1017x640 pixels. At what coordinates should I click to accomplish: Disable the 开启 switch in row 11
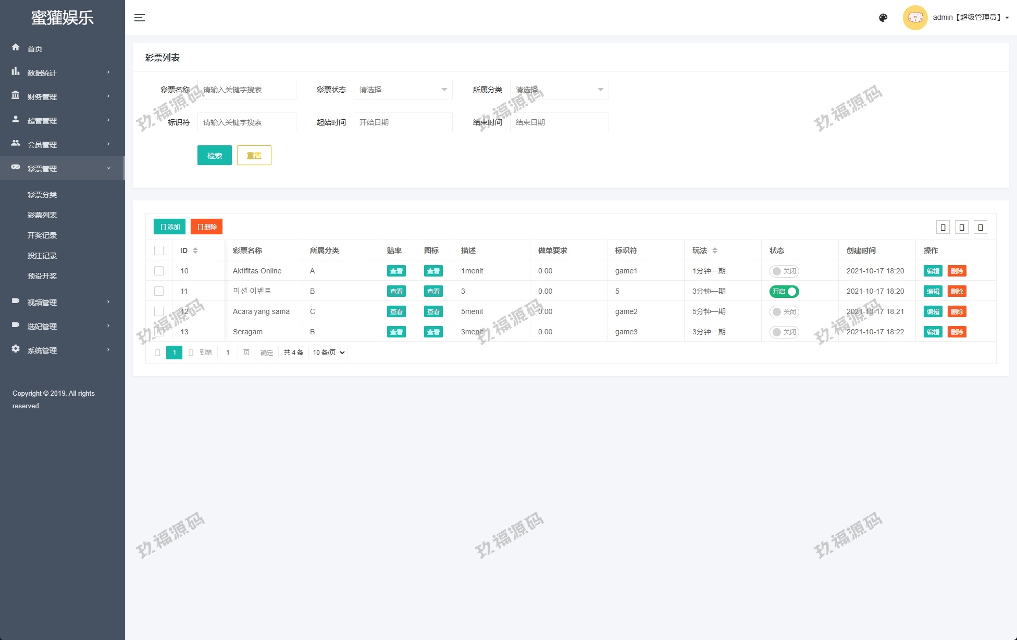click(784, 292)
